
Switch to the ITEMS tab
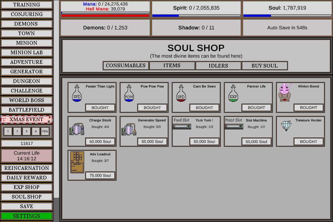click(x=172, y=65)
